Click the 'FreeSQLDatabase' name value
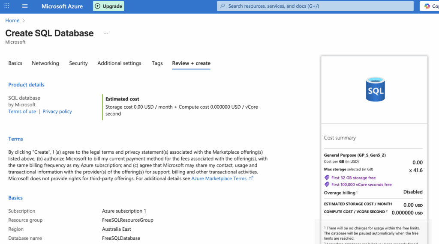 121,238
